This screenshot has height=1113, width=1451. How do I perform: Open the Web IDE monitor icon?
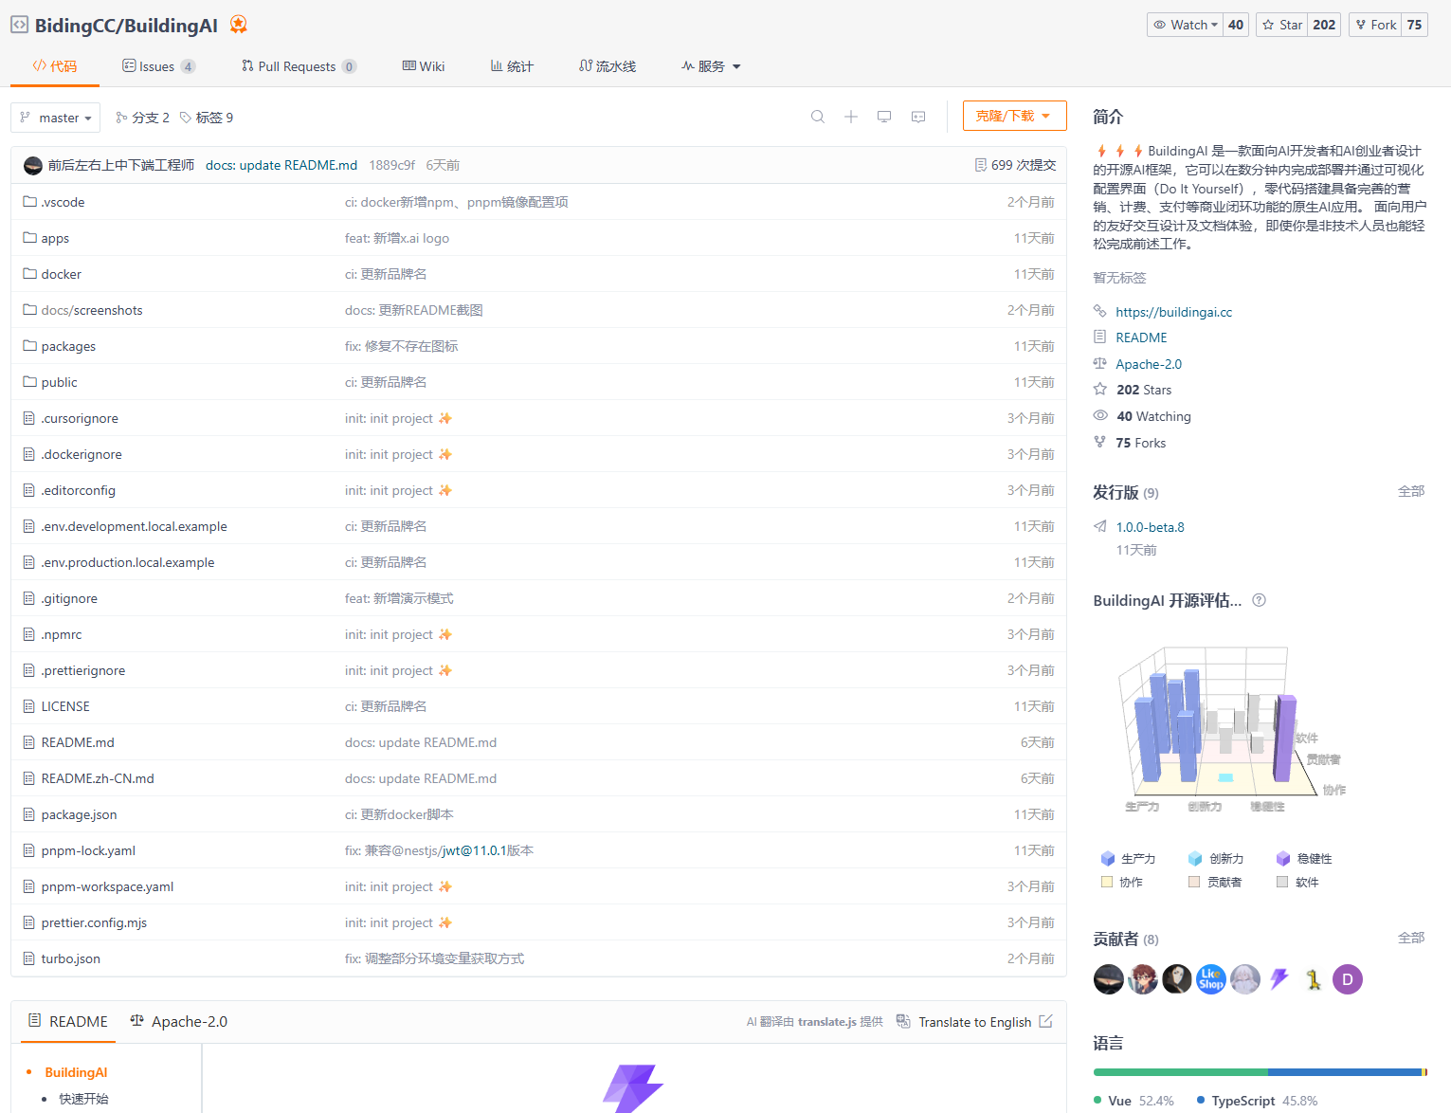[x=884, y=117]
